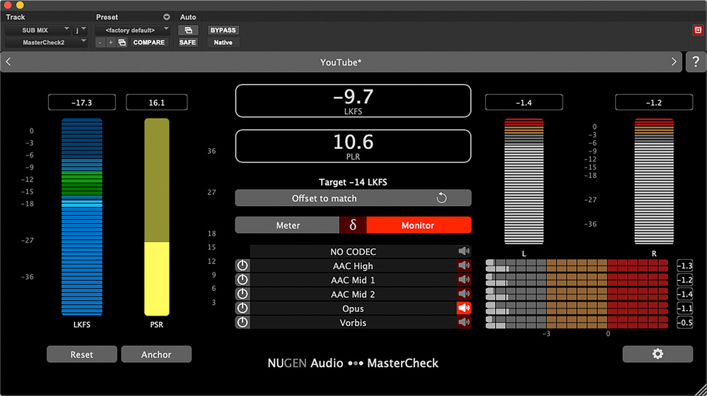The height and width of the screenshot is (396, 707).
Task: Click the LKFS loudness meter bar
Action: 81,217
